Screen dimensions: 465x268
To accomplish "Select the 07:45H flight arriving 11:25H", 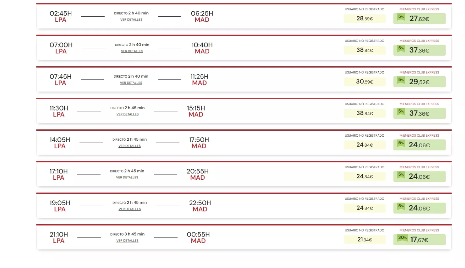I will (x=244, y=79).
